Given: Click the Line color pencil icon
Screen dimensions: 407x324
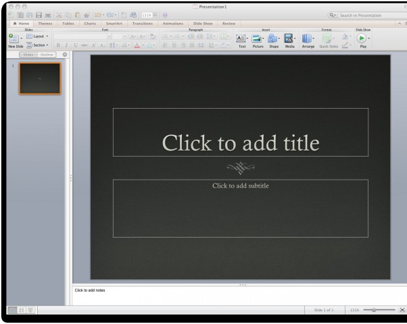Looking at the screenshot, I should [345, 46].
